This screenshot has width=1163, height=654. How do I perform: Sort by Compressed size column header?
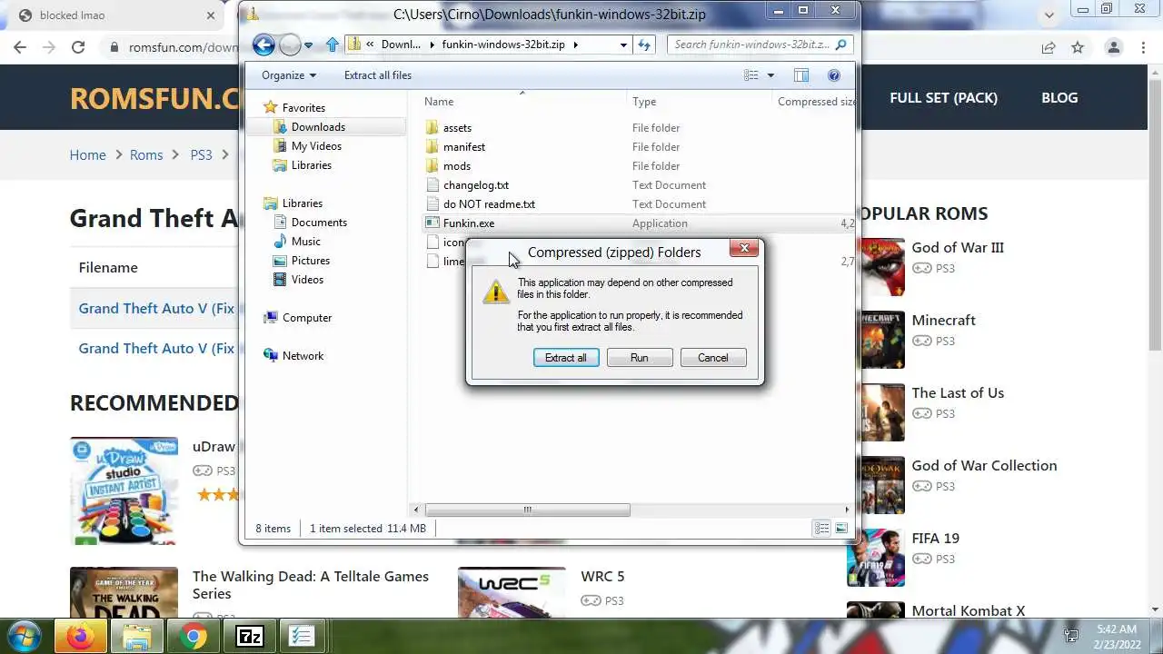coord(814,102)
